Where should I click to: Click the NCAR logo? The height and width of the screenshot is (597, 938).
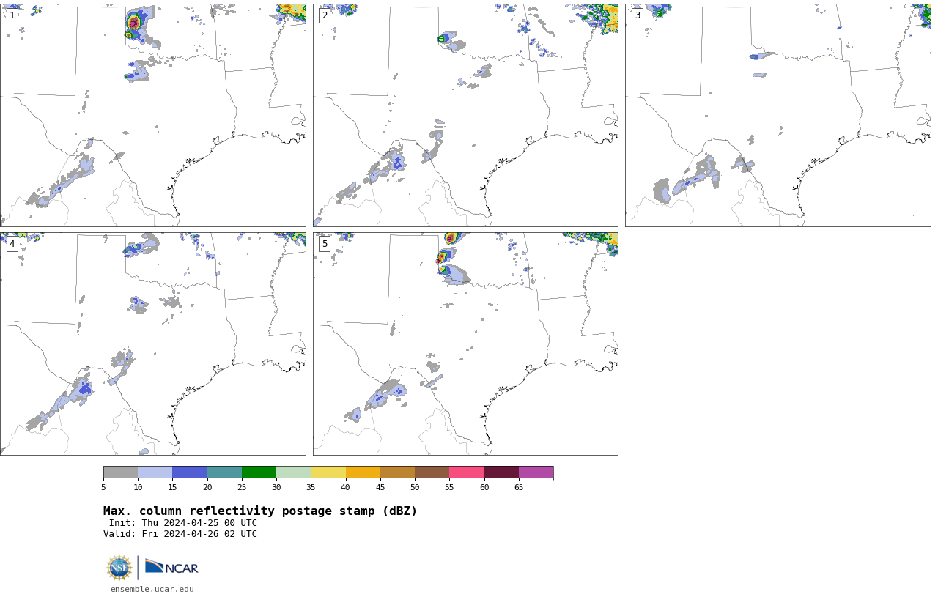point(171,568)
